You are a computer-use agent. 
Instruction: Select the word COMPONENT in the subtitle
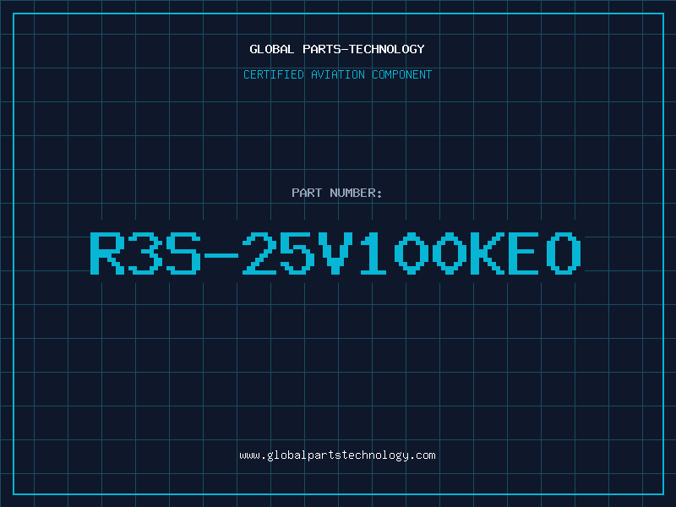tap(402, 74)
